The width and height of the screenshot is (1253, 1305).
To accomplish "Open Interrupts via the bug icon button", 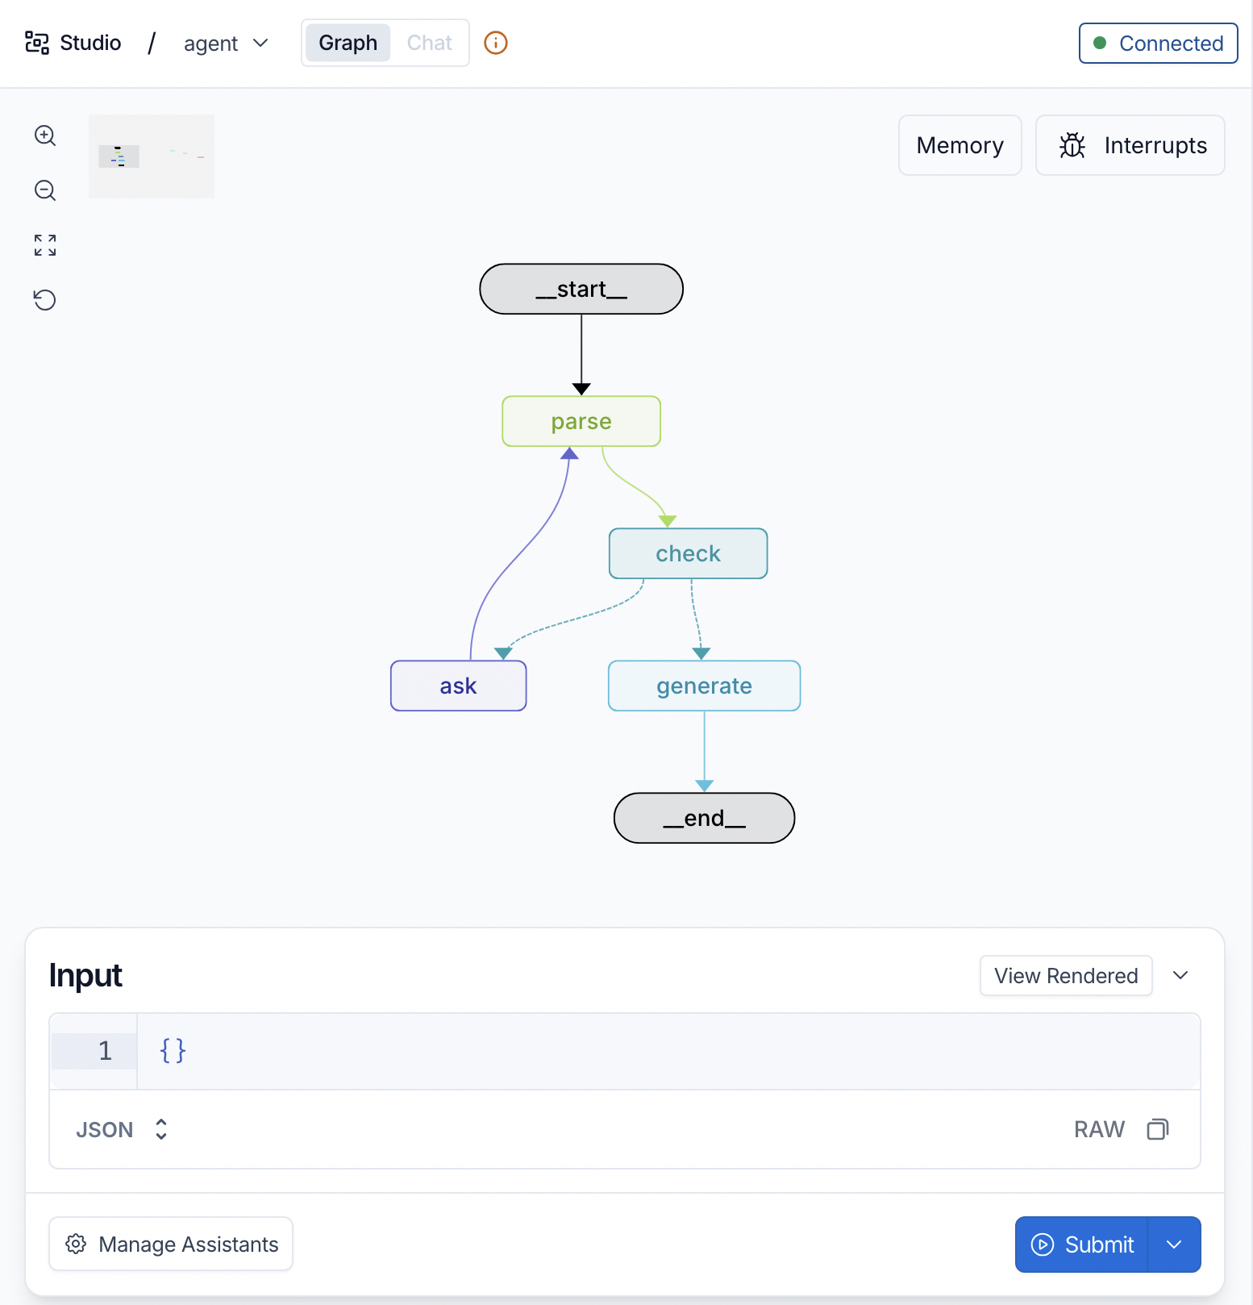I will (1130, 145).
